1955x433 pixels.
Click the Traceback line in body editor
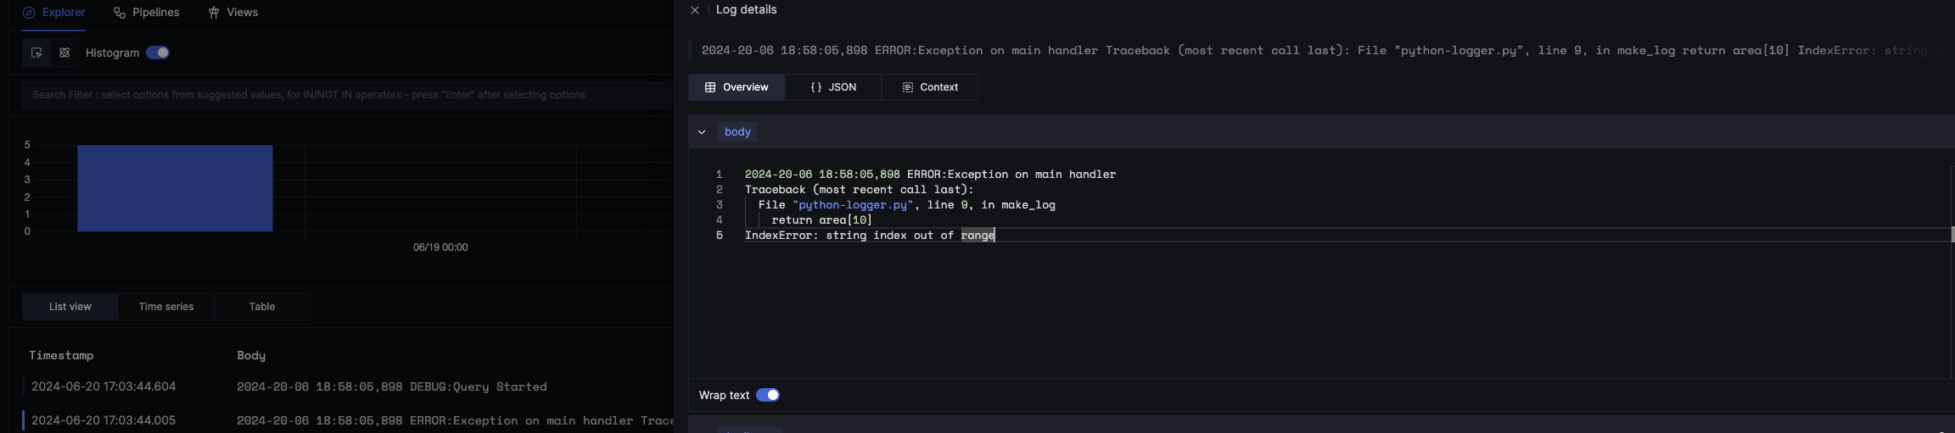pos(860,190)
